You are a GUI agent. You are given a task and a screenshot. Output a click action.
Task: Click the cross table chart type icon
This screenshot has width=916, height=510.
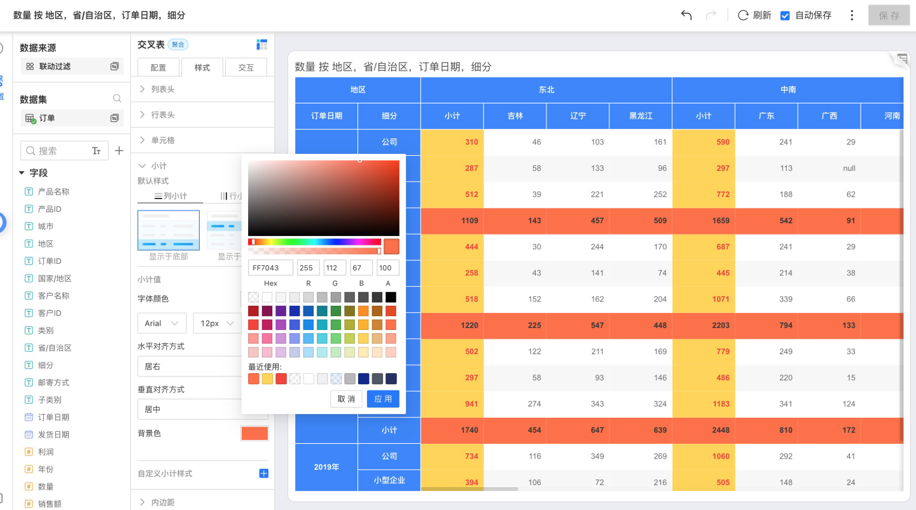pyautogui.click(x=261, y=45)
